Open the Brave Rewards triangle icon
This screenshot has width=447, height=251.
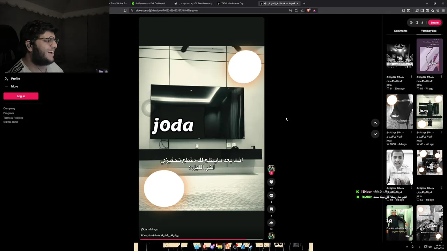(314, 10)
